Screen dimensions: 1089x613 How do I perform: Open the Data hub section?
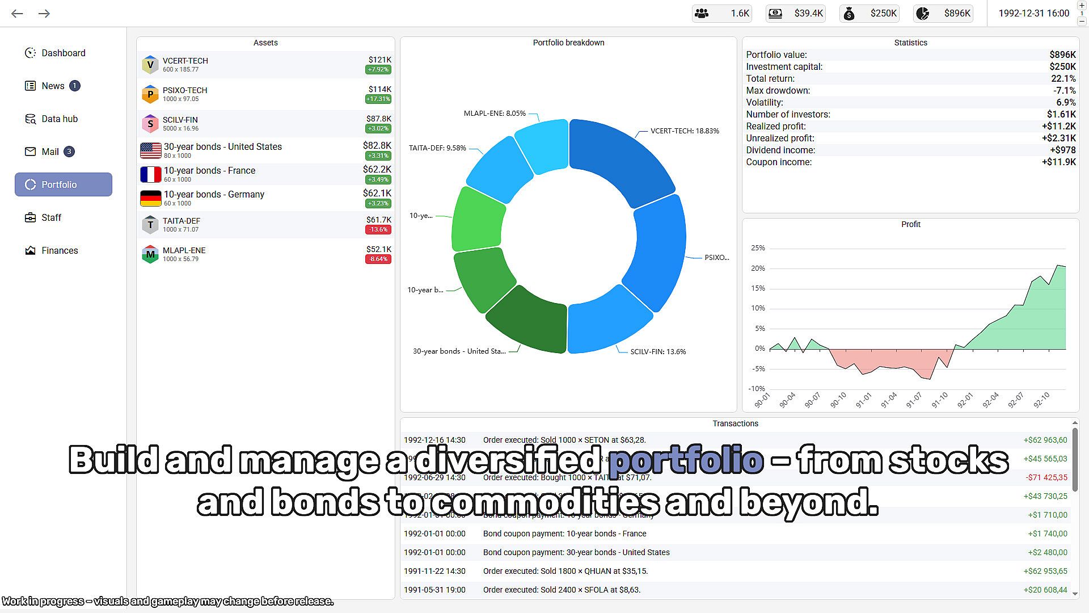[59, 119]
